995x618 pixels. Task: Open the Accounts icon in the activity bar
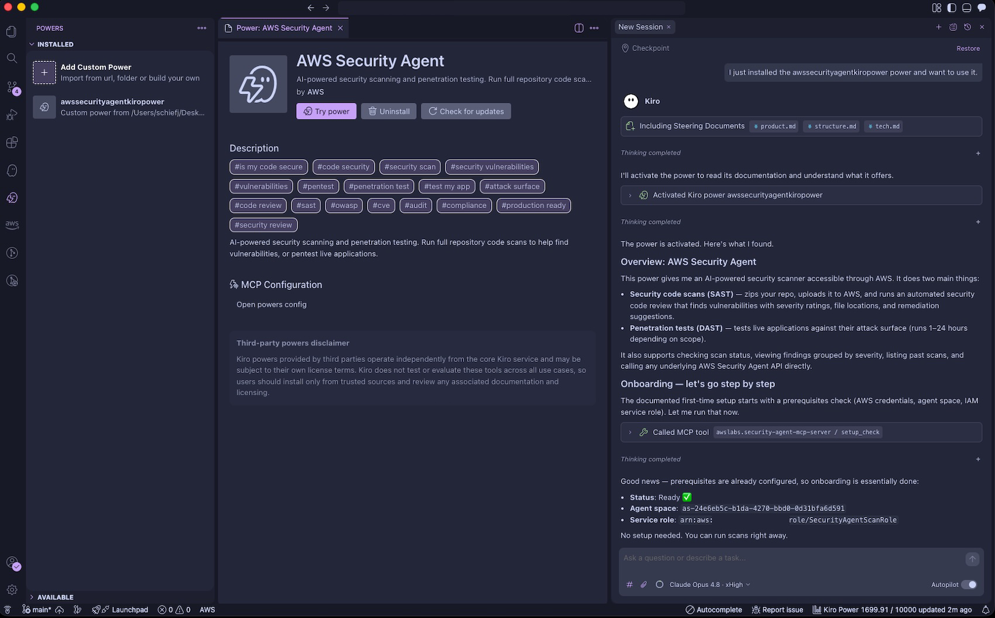(x=12, y=562)
